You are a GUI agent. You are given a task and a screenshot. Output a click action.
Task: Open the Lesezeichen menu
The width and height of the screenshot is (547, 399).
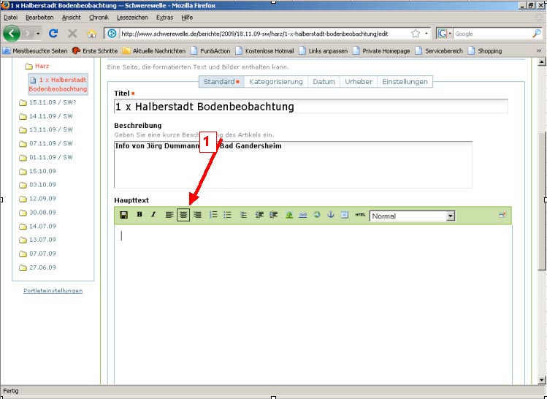(x=131, y=17)
